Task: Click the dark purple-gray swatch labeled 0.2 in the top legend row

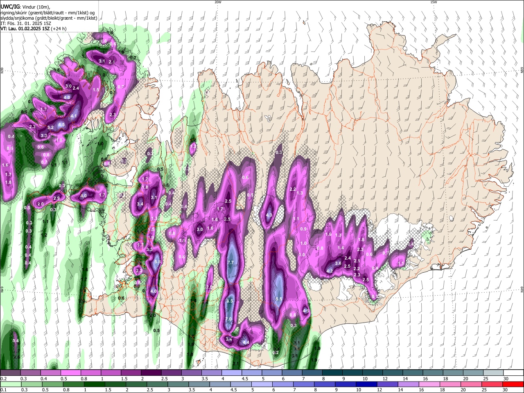Action: pos(10,373)
